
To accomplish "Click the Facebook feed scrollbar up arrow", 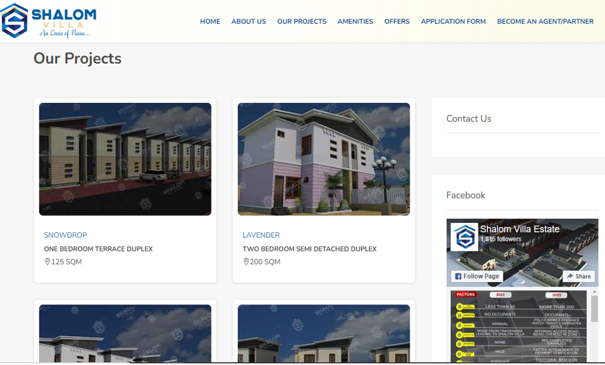I will point(594,291).
